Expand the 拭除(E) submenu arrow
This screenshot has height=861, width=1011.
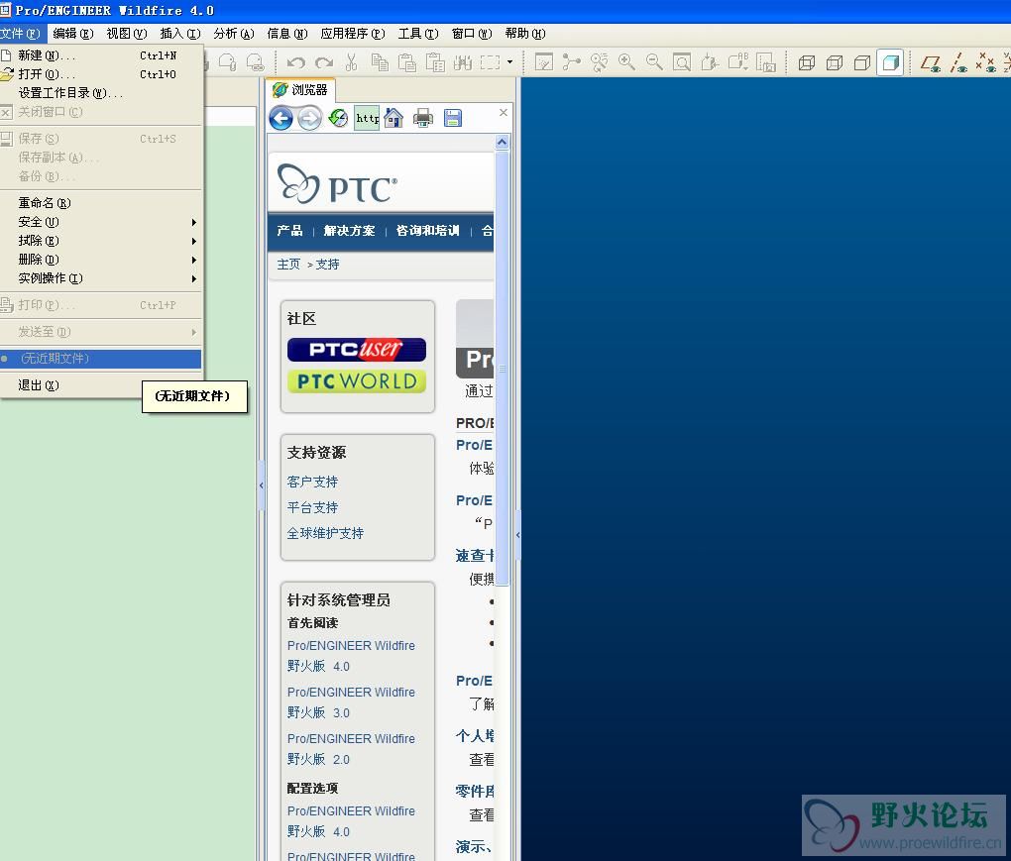pos(193,241)
